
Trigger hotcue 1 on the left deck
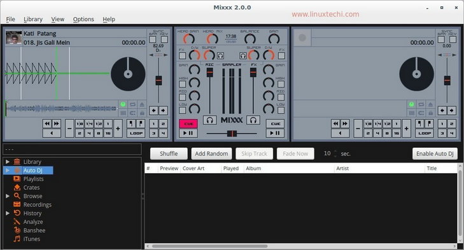click(x=153, y=124)
